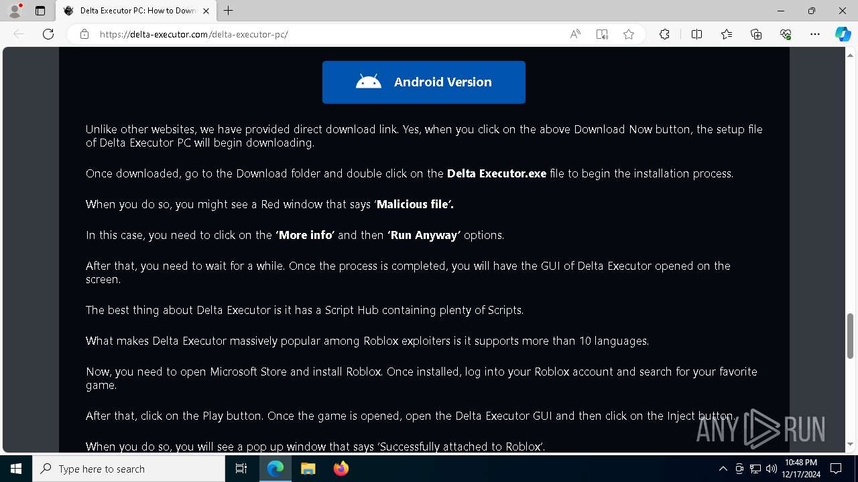Refresh the current page

pyautogui.click(x=48, y=34)
